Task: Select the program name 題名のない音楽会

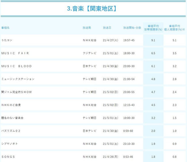Action: coord(12,118)
